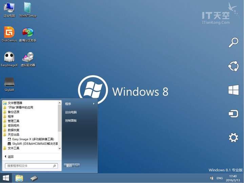Click the system tray device icon
244x183 pixels.
point(211,178)
